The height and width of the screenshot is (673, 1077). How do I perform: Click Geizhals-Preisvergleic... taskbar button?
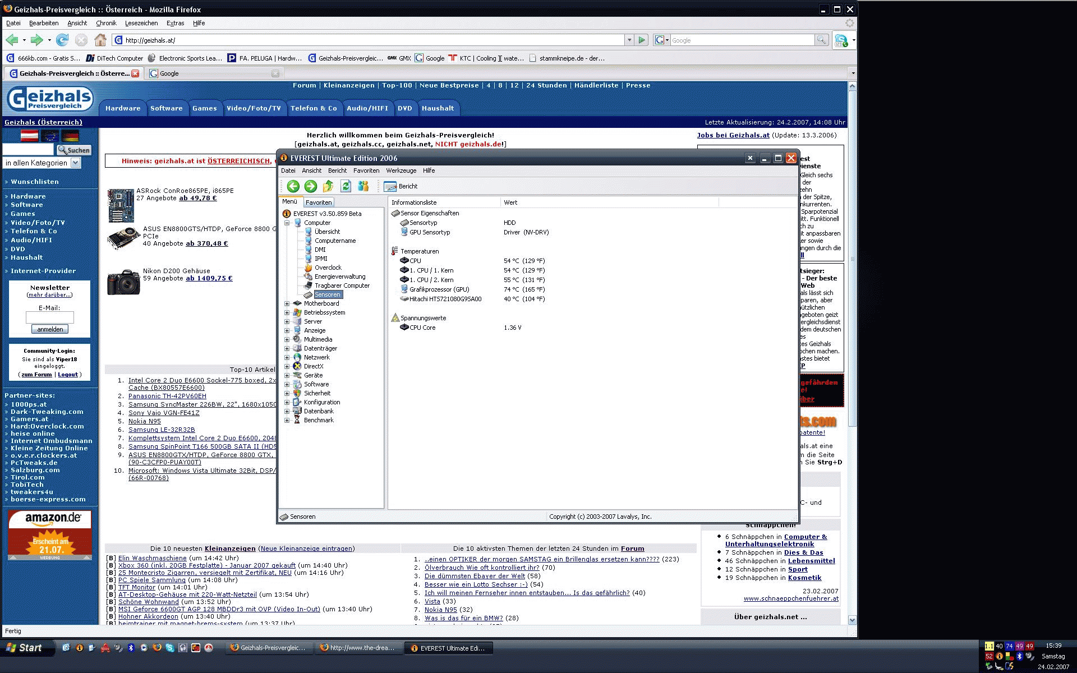click(x=268, y=648)
